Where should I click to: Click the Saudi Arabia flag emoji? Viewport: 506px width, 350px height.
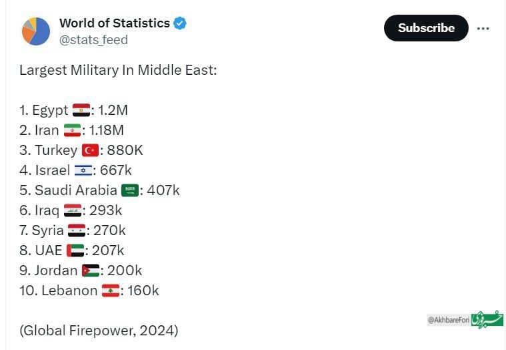click(130, 190)
